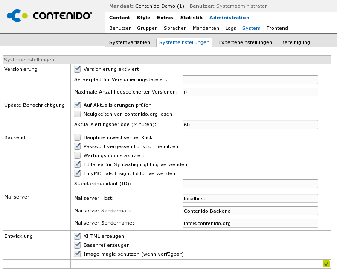Image resolution: width=337 pixels, height=269 pixels.
Task: Uncheck XHTML erzeugen option
Action: [x=77, y=236]
